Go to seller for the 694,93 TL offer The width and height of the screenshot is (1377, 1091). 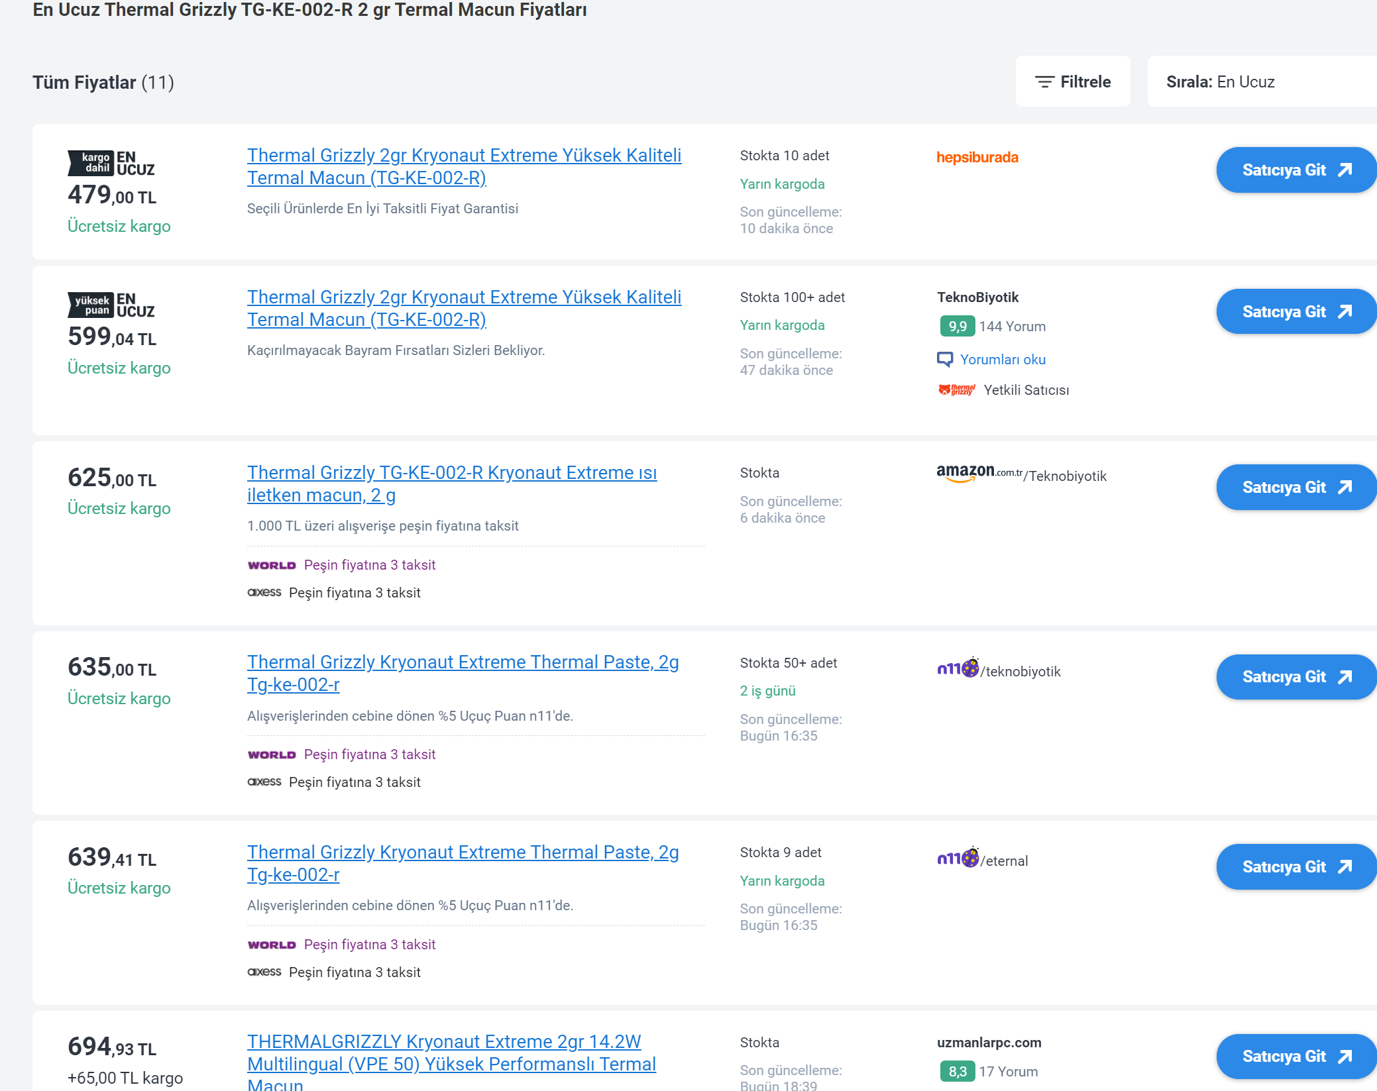pyautogui.click(x=1296, y=1057)
